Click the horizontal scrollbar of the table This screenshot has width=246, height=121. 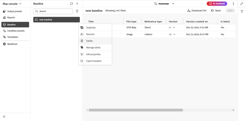tap(136, 110)
